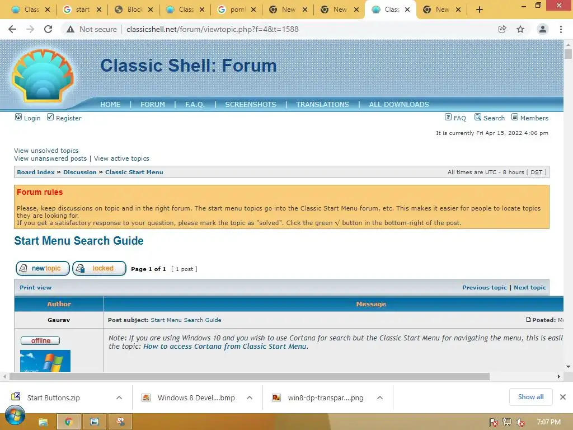This screenshot has height=430, width=573.
Task: Open the taskbar window manager app
Action: click(95, 422)
